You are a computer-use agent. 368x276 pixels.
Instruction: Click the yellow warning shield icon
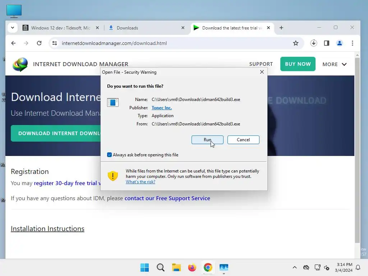tap(112, 175)
